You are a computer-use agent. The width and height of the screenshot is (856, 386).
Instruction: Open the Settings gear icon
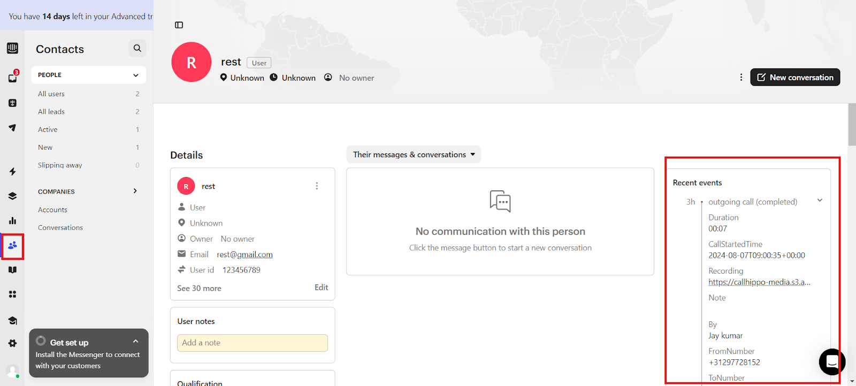(12, 343)
